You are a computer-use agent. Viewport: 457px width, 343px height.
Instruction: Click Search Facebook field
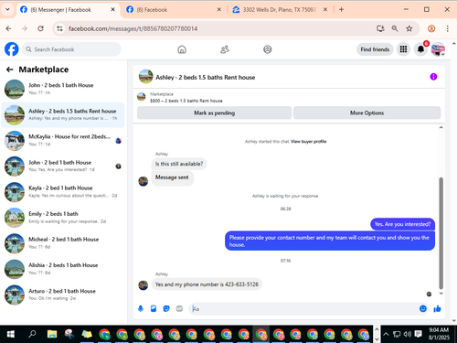(x=71, y=49)
